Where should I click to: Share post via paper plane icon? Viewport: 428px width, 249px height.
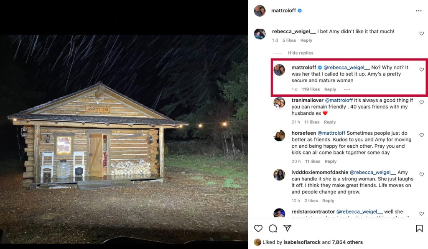pyautogui.click(x=287, y=228)
